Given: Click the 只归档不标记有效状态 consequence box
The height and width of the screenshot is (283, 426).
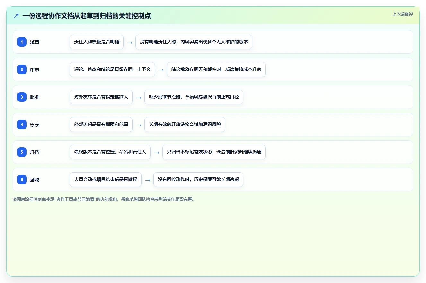Looking at the screenshot, I should point(214,152).
